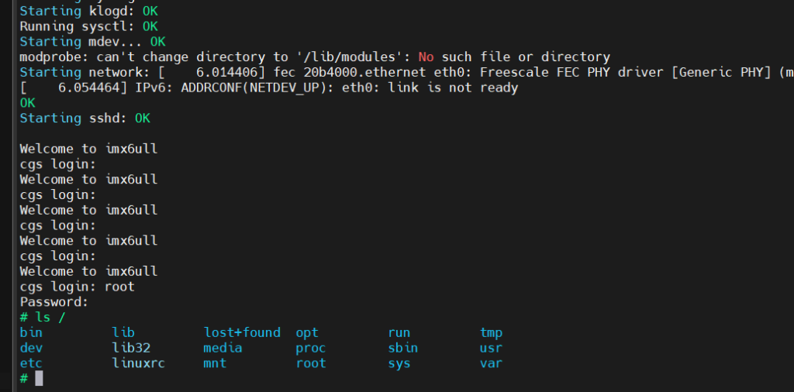The width and height of the screenshot is (794, 392).
Task: Click the "usr" directory entry
Action: coord(491,348)
